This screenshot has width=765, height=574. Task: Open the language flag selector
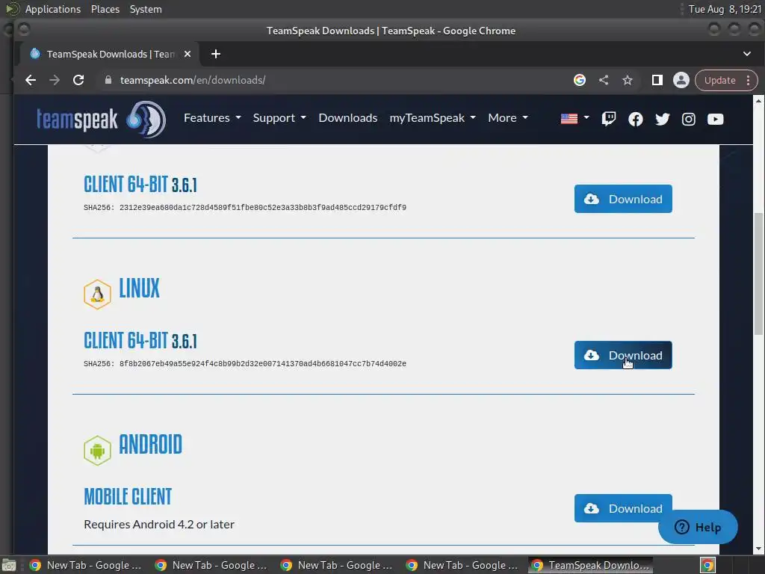click(574, 118)
